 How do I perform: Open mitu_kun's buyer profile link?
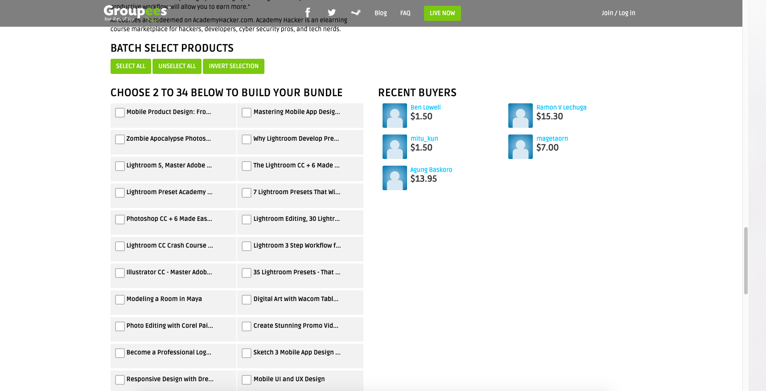point(424,138)
